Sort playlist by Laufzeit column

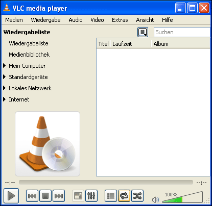tap(131, 44)
